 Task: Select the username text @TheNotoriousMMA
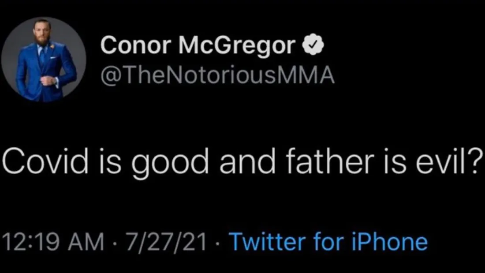(x=218, y=74)
